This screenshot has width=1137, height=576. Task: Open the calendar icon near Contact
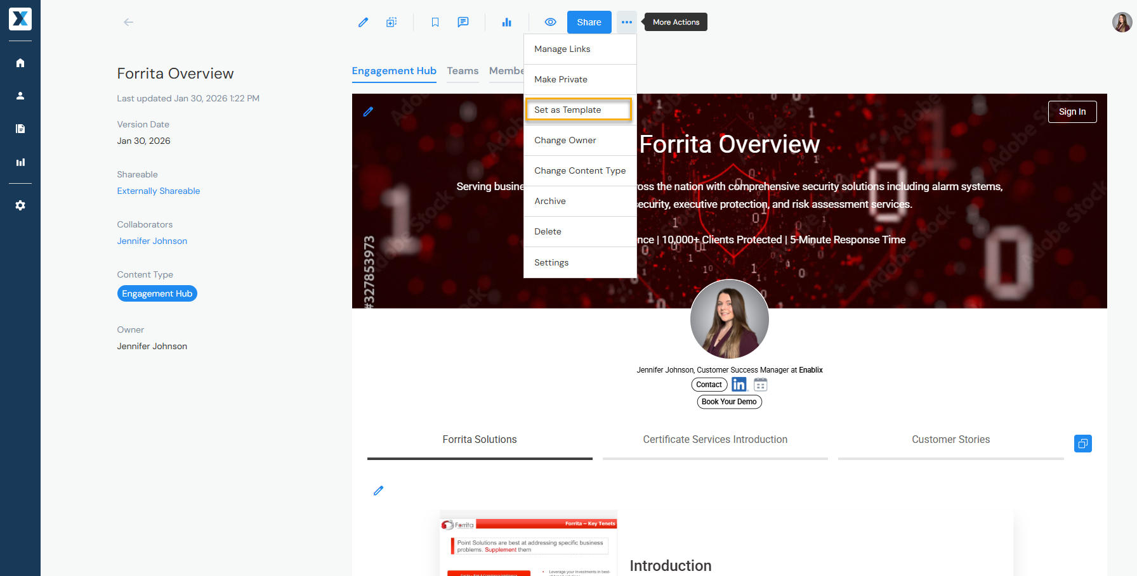(761, 385)
